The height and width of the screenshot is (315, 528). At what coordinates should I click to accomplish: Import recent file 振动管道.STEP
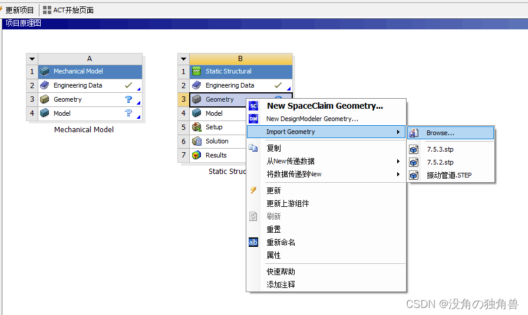[x=448, y=175]
